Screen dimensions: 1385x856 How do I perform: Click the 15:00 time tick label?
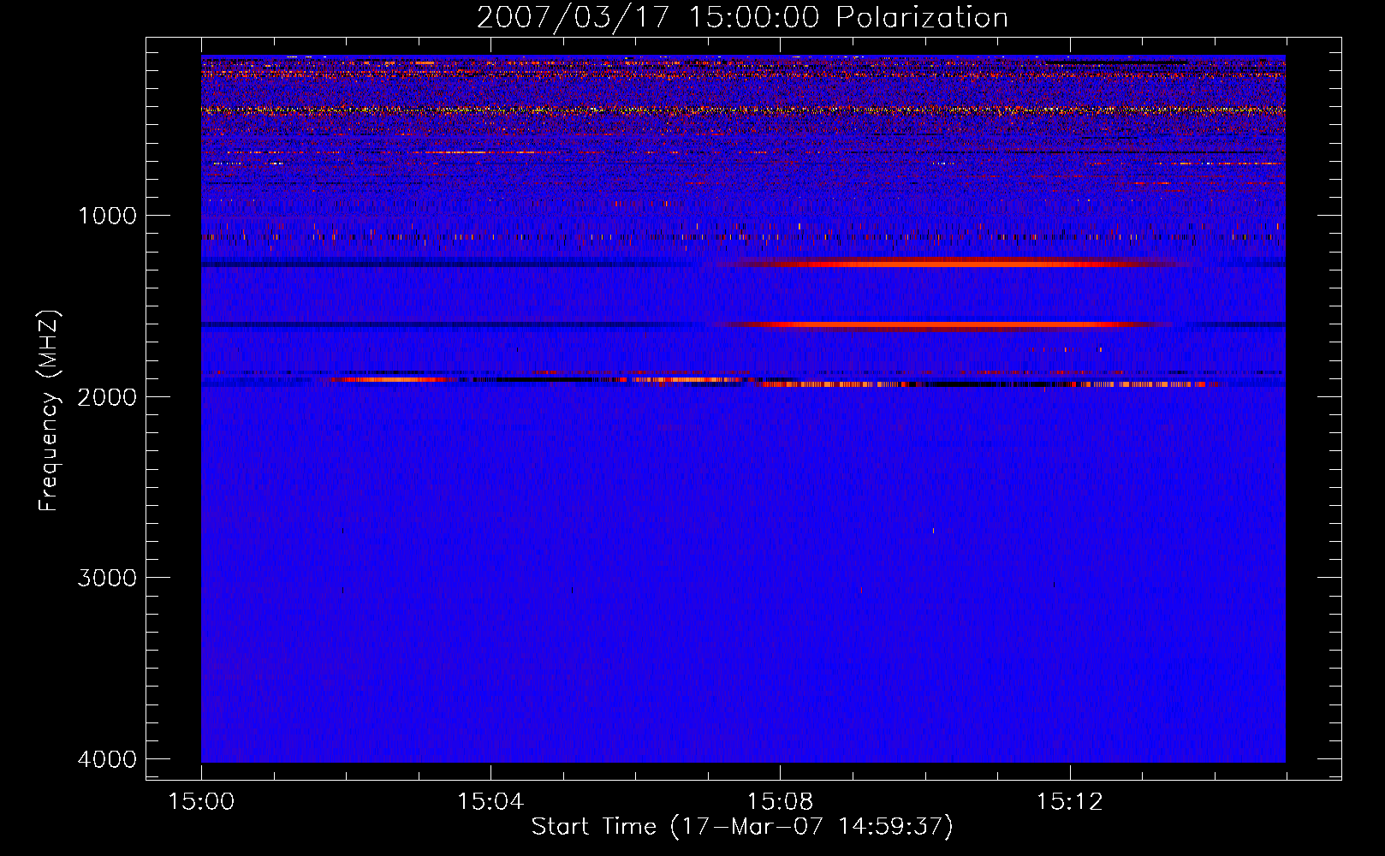click(201, 801)
